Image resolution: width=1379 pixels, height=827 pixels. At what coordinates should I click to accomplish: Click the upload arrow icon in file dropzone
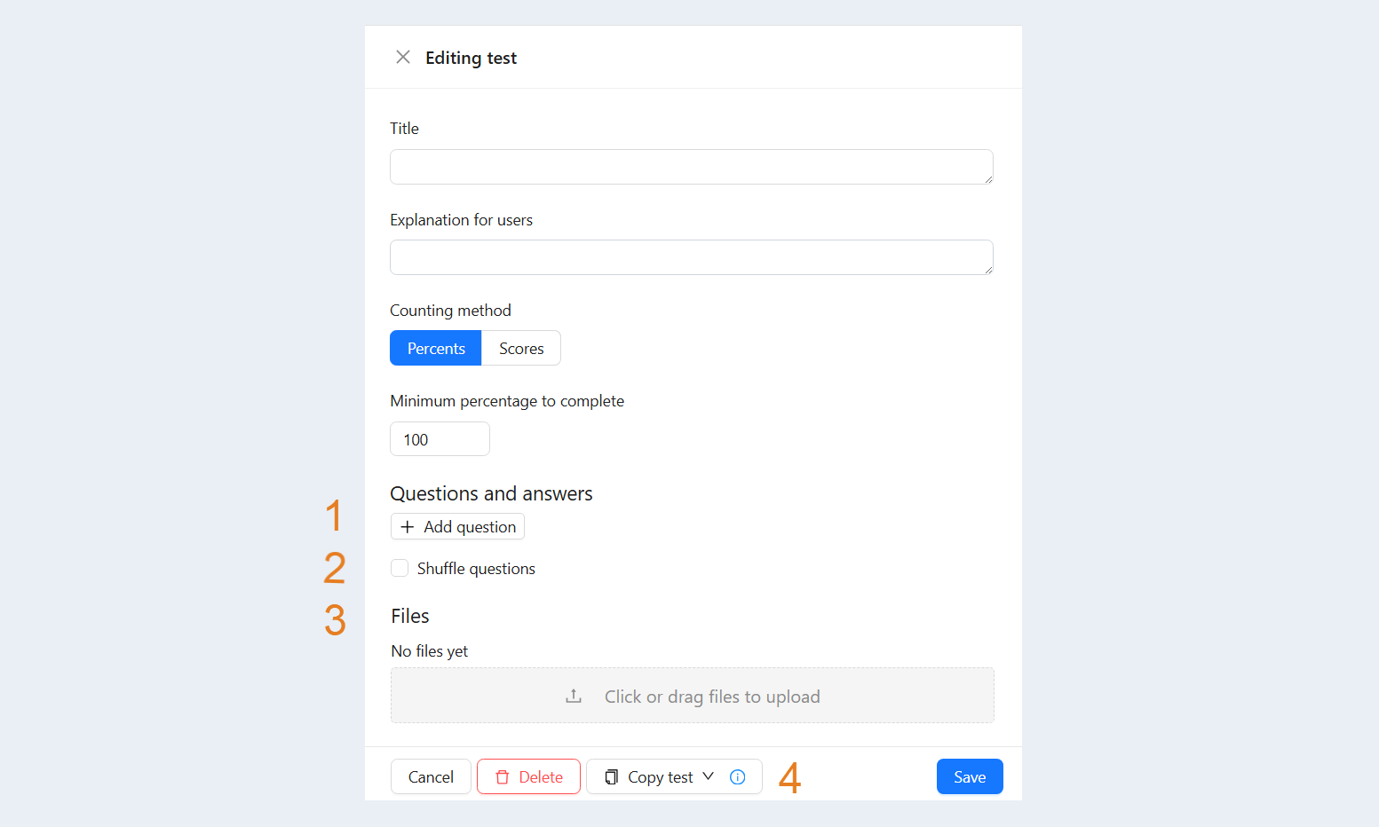click(574, 697)
